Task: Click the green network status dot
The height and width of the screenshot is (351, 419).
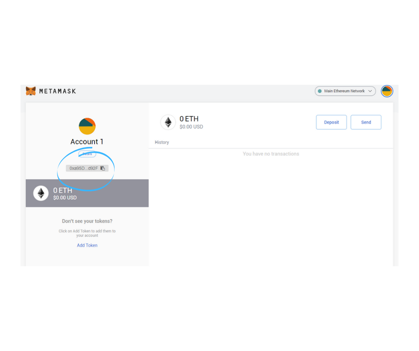Action: click(x=320, y=91)
